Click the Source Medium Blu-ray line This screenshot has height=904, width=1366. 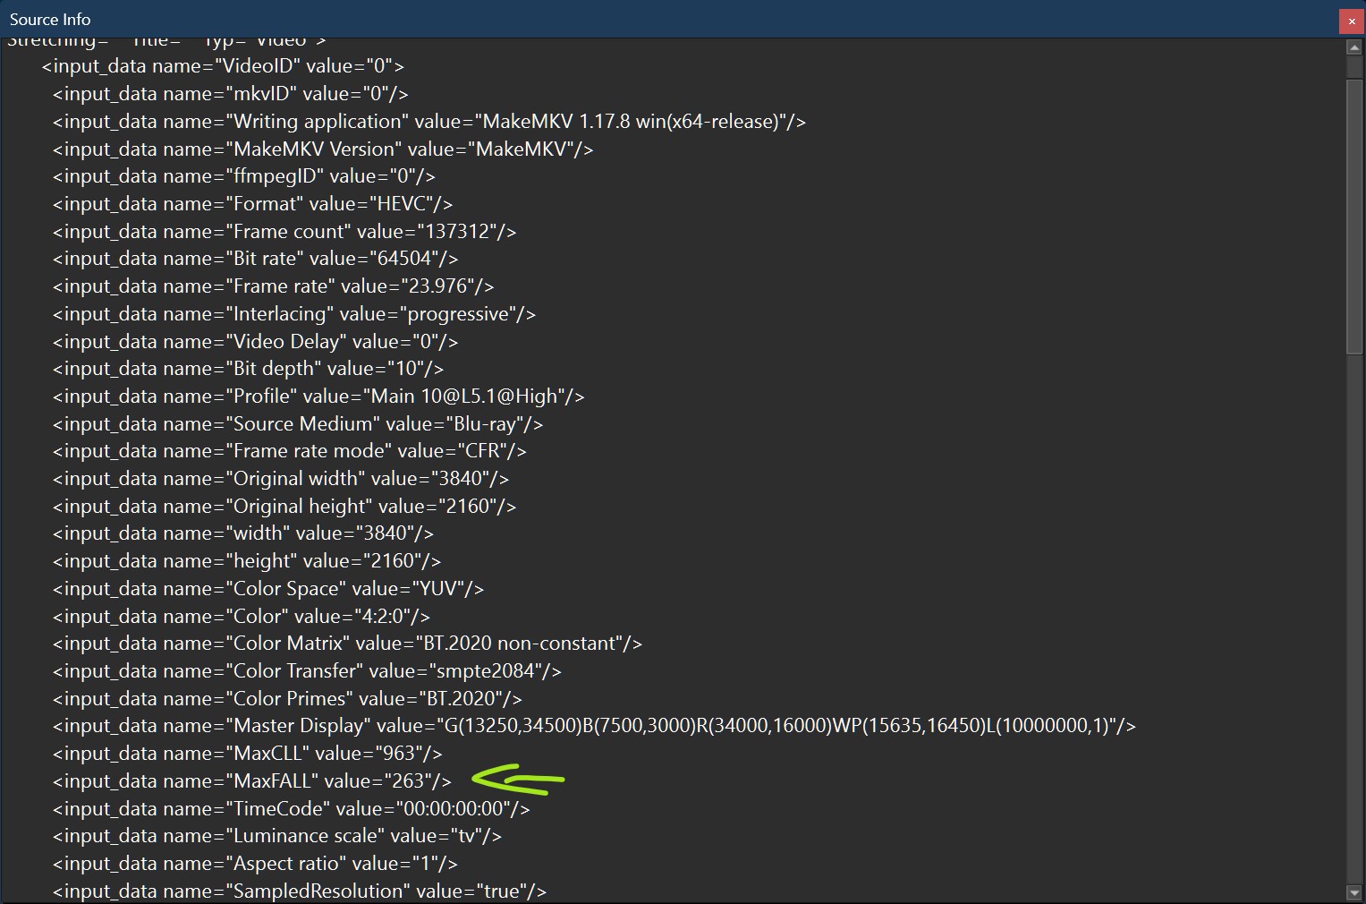(x=297, y=424)
